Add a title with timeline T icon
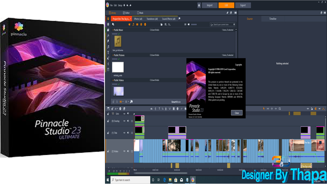 click(159, 109)
